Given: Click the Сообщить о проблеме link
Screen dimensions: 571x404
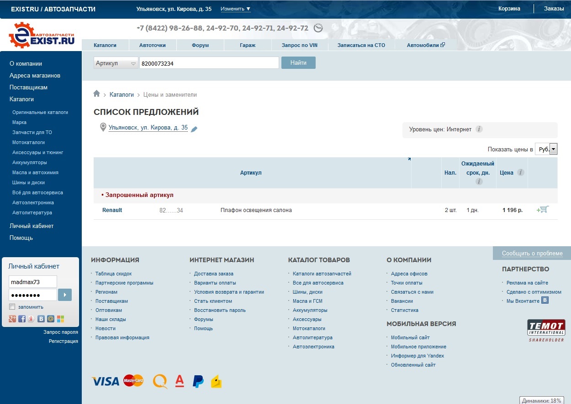Looking at the screenshot, I should tap(532, 254).
